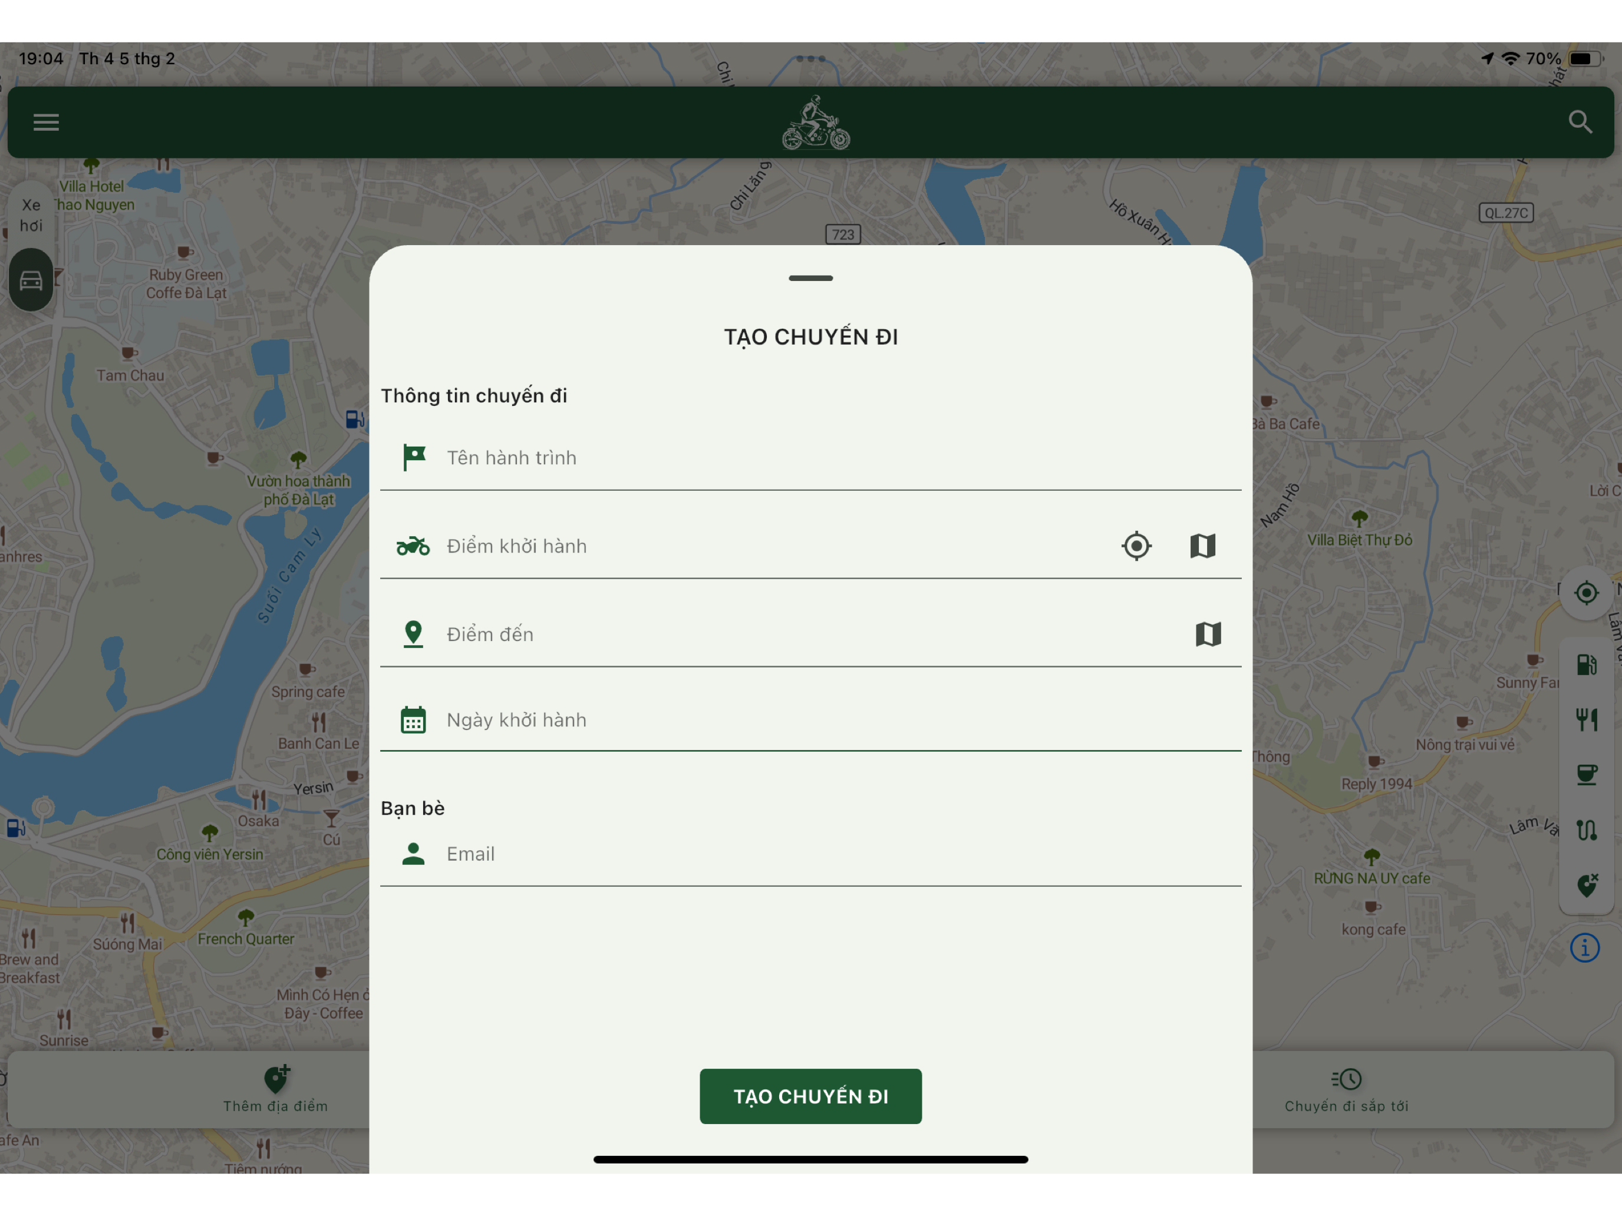Pick Điểm đến on the map
The height and width of the screenshot is (1216, 1622).
tap(1208, 634)
